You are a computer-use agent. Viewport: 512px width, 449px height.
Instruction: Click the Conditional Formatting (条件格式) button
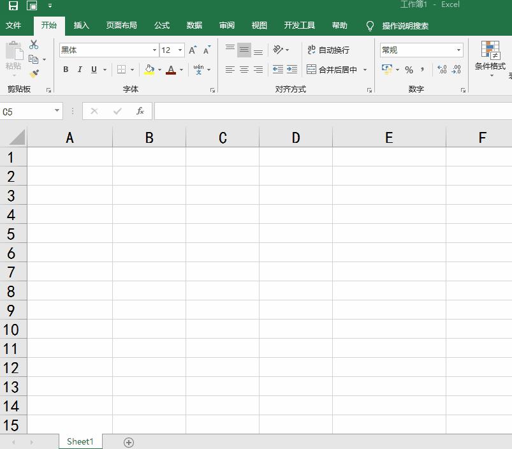coord(490,56)
